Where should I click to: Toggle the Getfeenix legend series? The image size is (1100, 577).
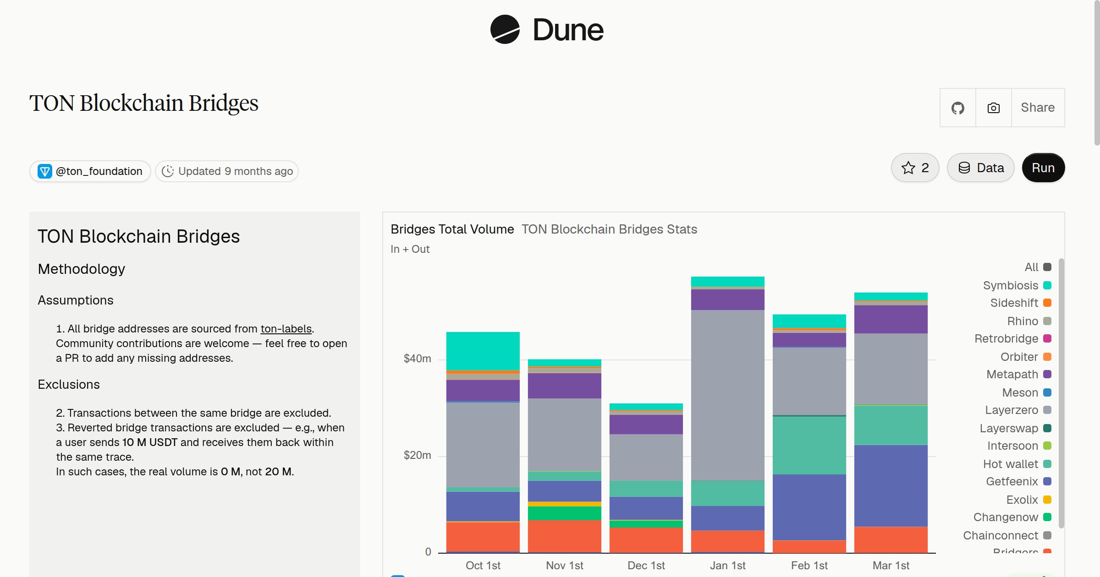click(1018, 481)
